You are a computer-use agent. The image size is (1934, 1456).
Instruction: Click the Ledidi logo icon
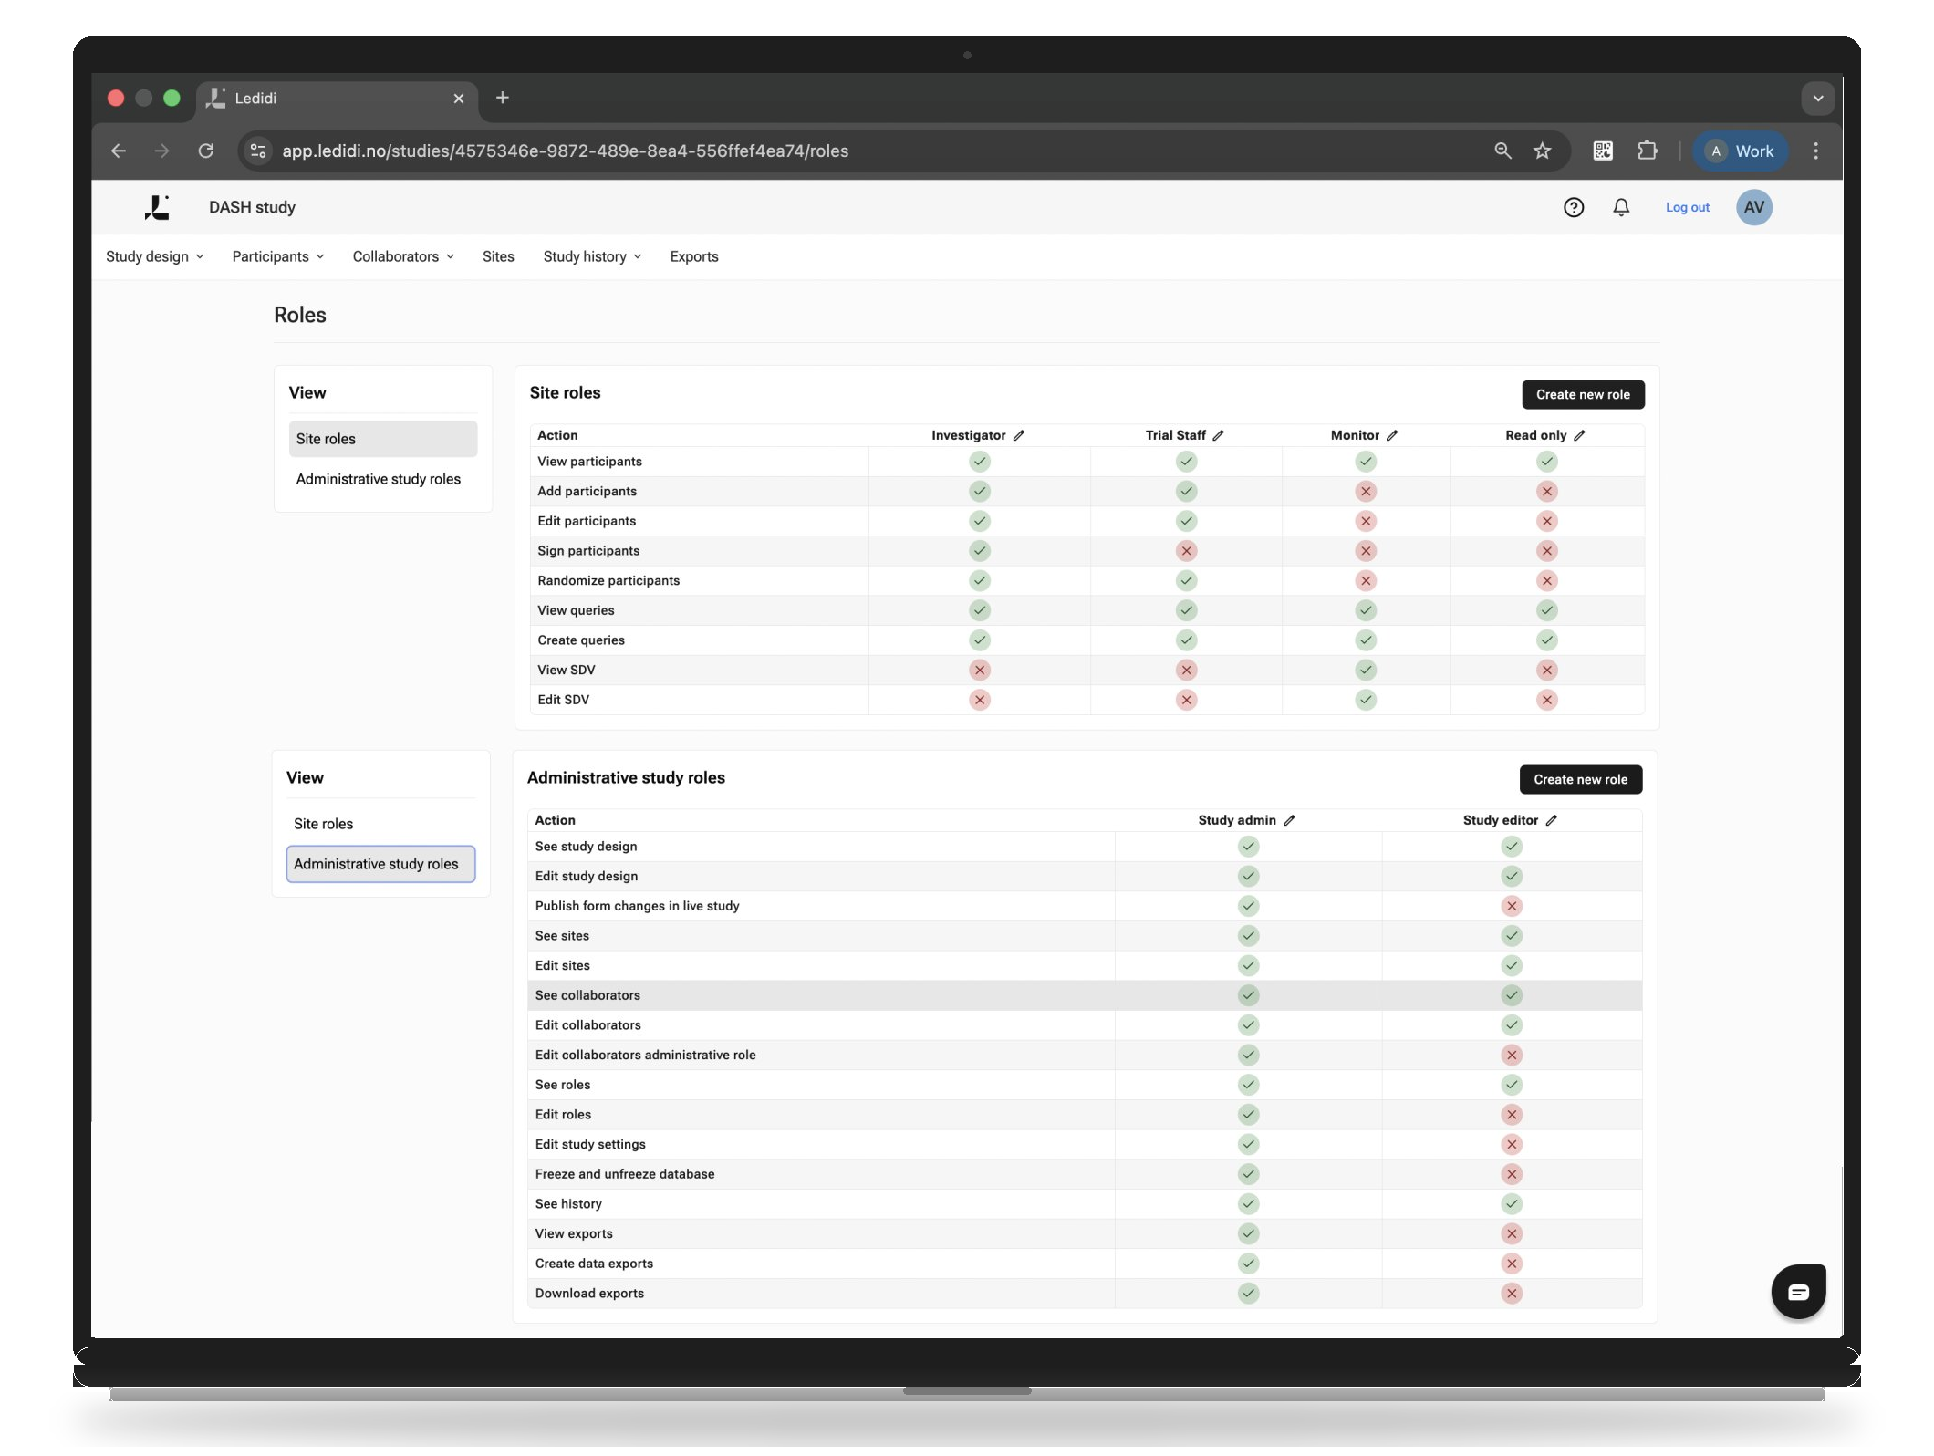[x=157, y=208]
